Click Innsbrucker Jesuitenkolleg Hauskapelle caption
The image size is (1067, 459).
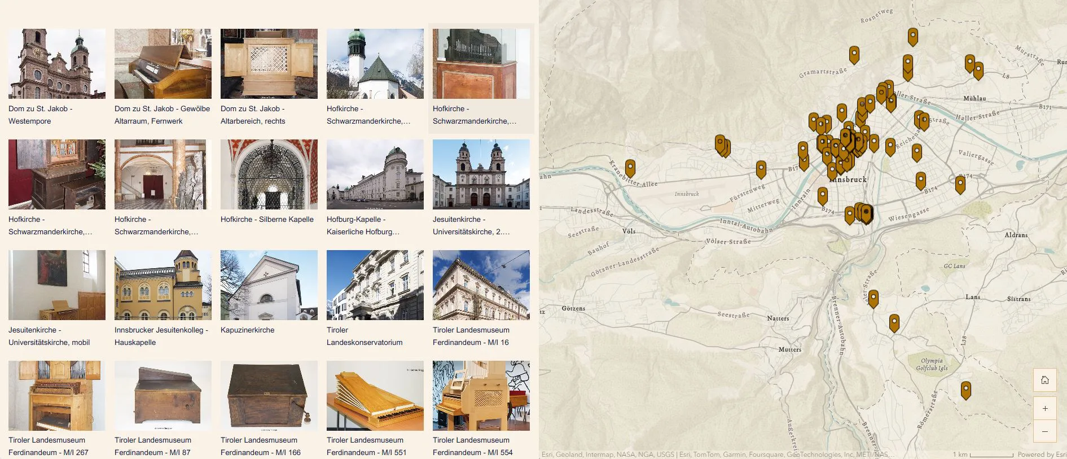click(x=161, y=336)
